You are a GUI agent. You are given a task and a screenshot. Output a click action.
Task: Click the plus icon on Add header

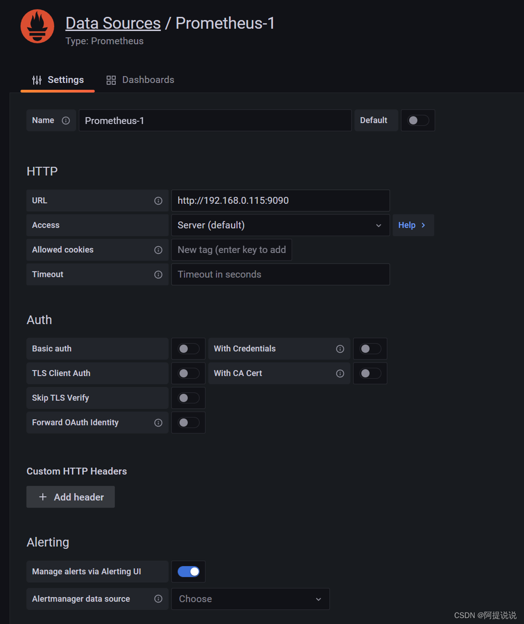tap(43, 497)
